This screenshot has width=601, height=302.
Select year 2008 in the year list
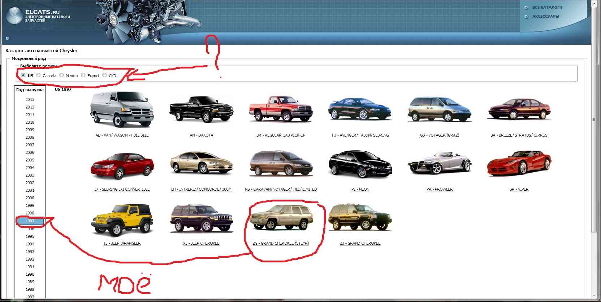(x=30, y=137)
